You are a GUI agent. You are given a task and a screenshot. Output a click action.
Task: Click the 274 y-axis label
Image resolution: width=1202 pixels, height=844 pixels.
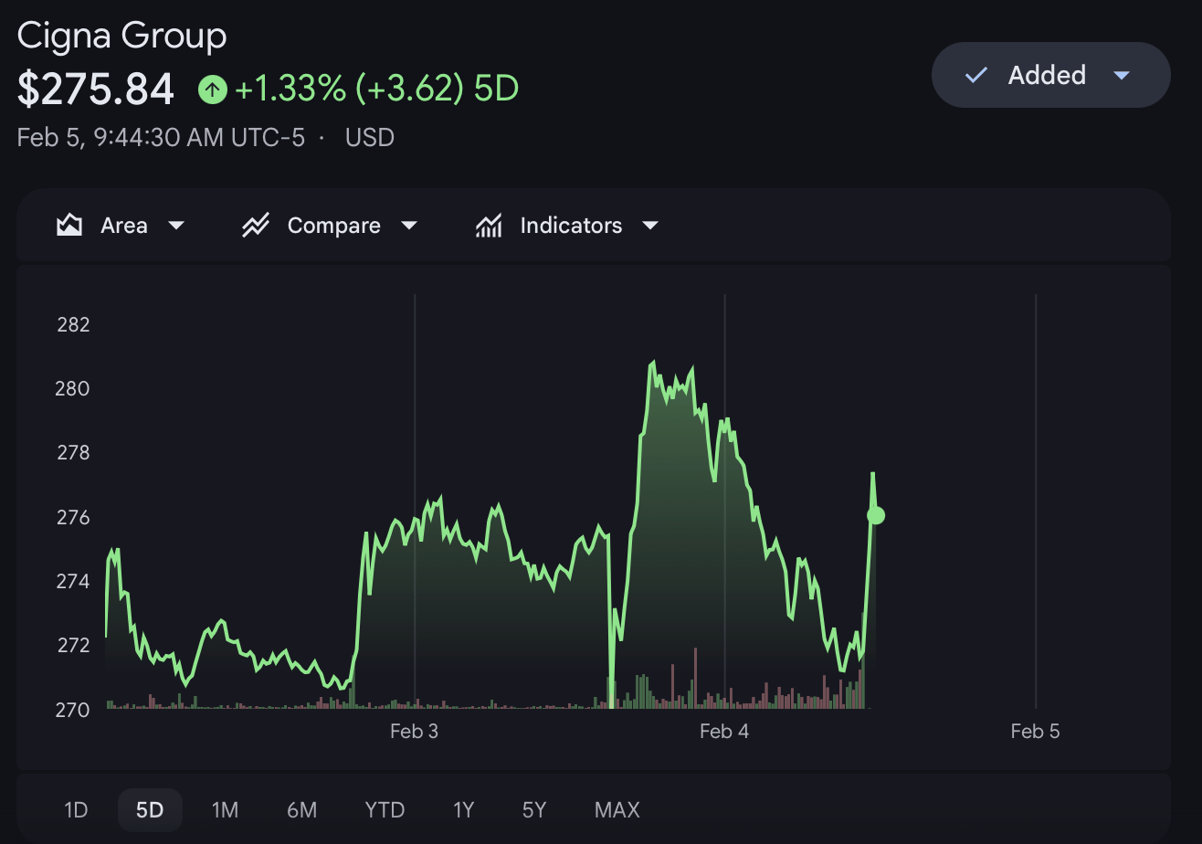(x=74, y=581)
